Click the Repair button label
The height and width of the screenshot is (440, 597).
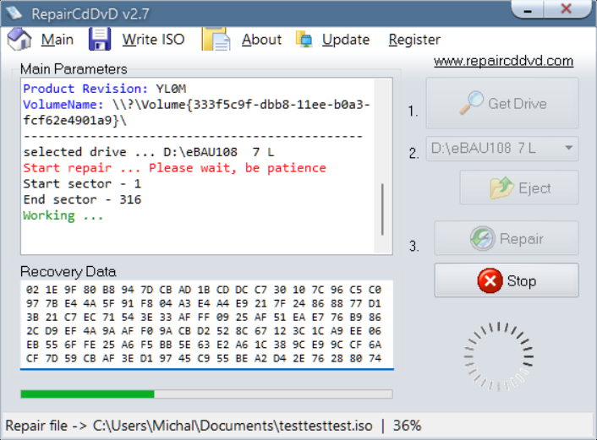coord(521,239)
